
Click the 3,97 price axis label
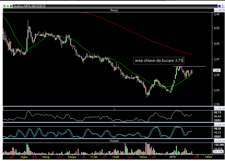click(x=217, y=59)
